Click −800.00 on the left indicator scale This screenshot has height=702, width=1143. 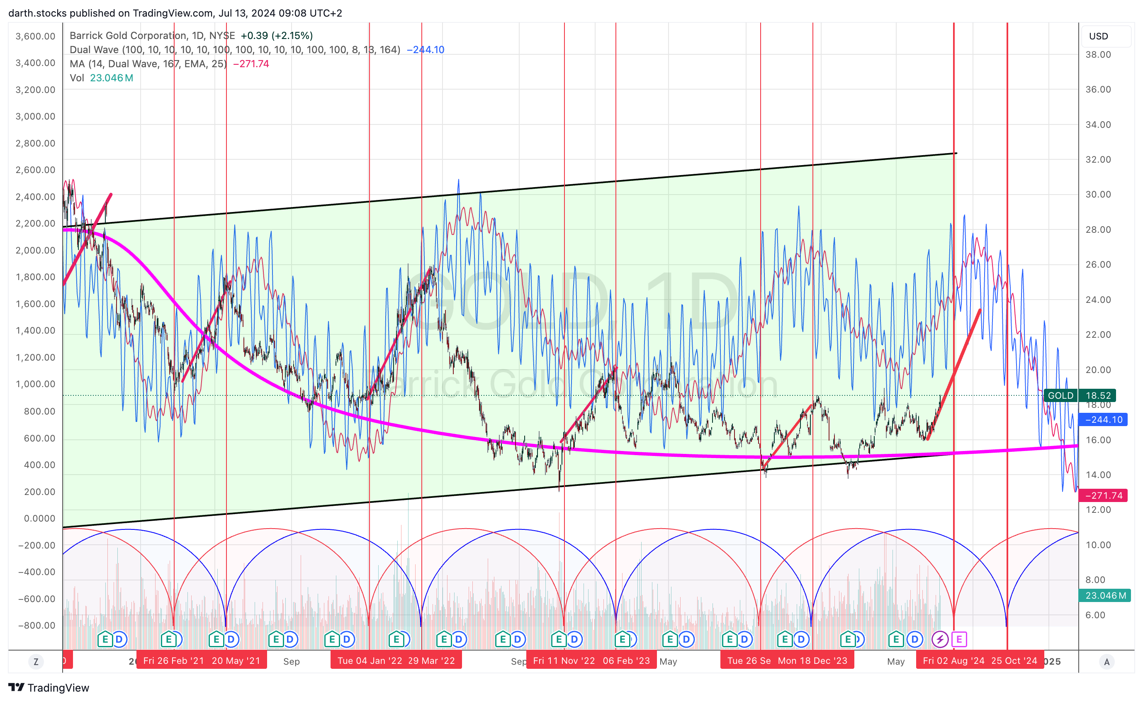pyautogui.click(x=36, y=625)
